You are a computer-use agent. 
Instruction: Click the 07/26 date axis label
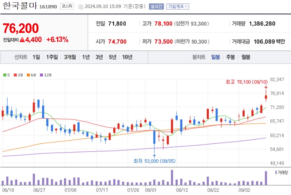pos(133,190)
